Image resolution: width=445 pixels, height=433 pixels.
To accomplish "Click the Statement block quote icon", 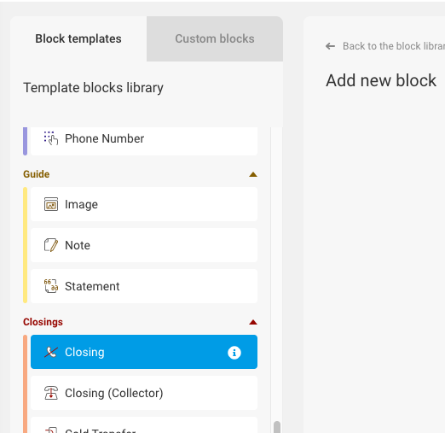I will pos(51,286).
